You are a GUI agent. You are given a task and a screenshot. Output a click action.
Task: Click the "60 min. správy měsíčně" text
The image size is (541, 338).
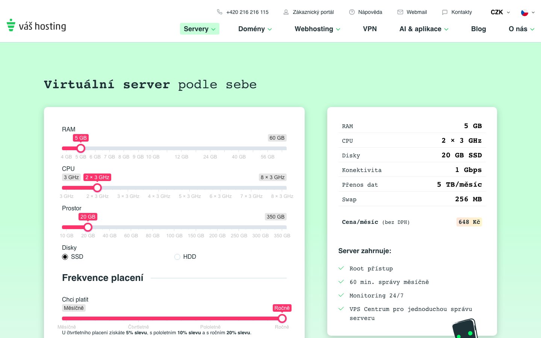pyautogui.click(x=389, y=282)
